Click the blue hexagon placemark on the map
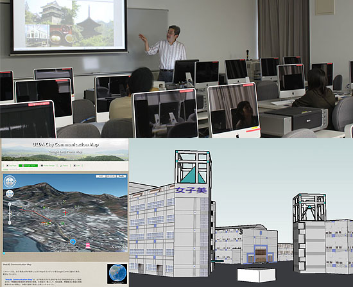This screenshot has height=287, width=353. (x=73, y=241)
